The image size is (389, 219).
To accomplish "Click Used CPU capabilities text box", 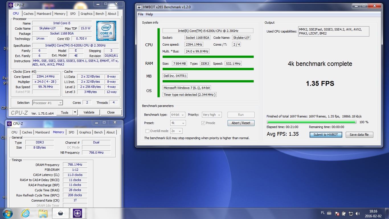I will click(333, 31).
